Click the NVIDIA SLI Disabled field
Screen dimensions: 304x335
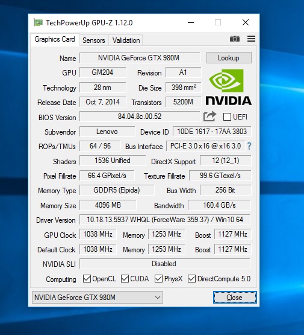click(165, 264)
